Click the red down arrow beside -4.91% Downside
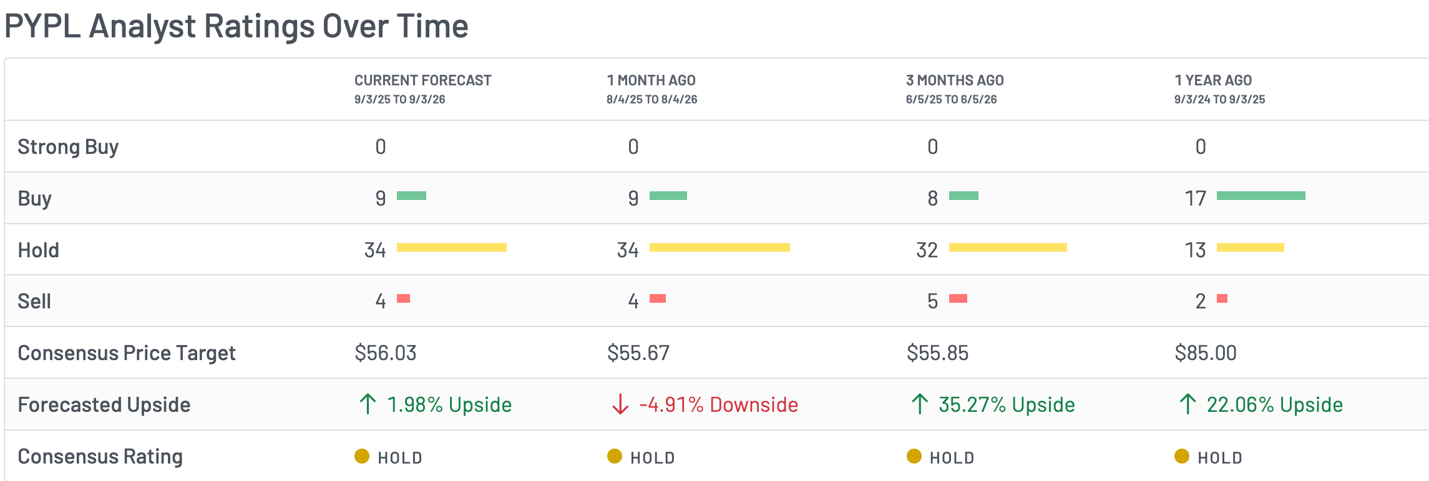The image size is (1429, 481). click(620, 404)
